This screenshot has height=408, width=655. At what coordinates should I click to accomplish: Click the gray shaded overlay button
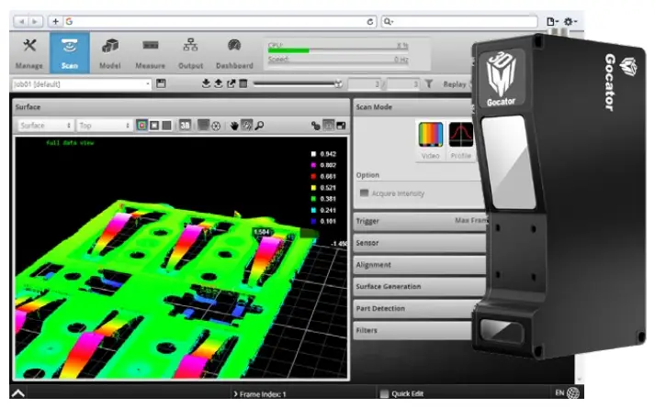pos(203,125)
